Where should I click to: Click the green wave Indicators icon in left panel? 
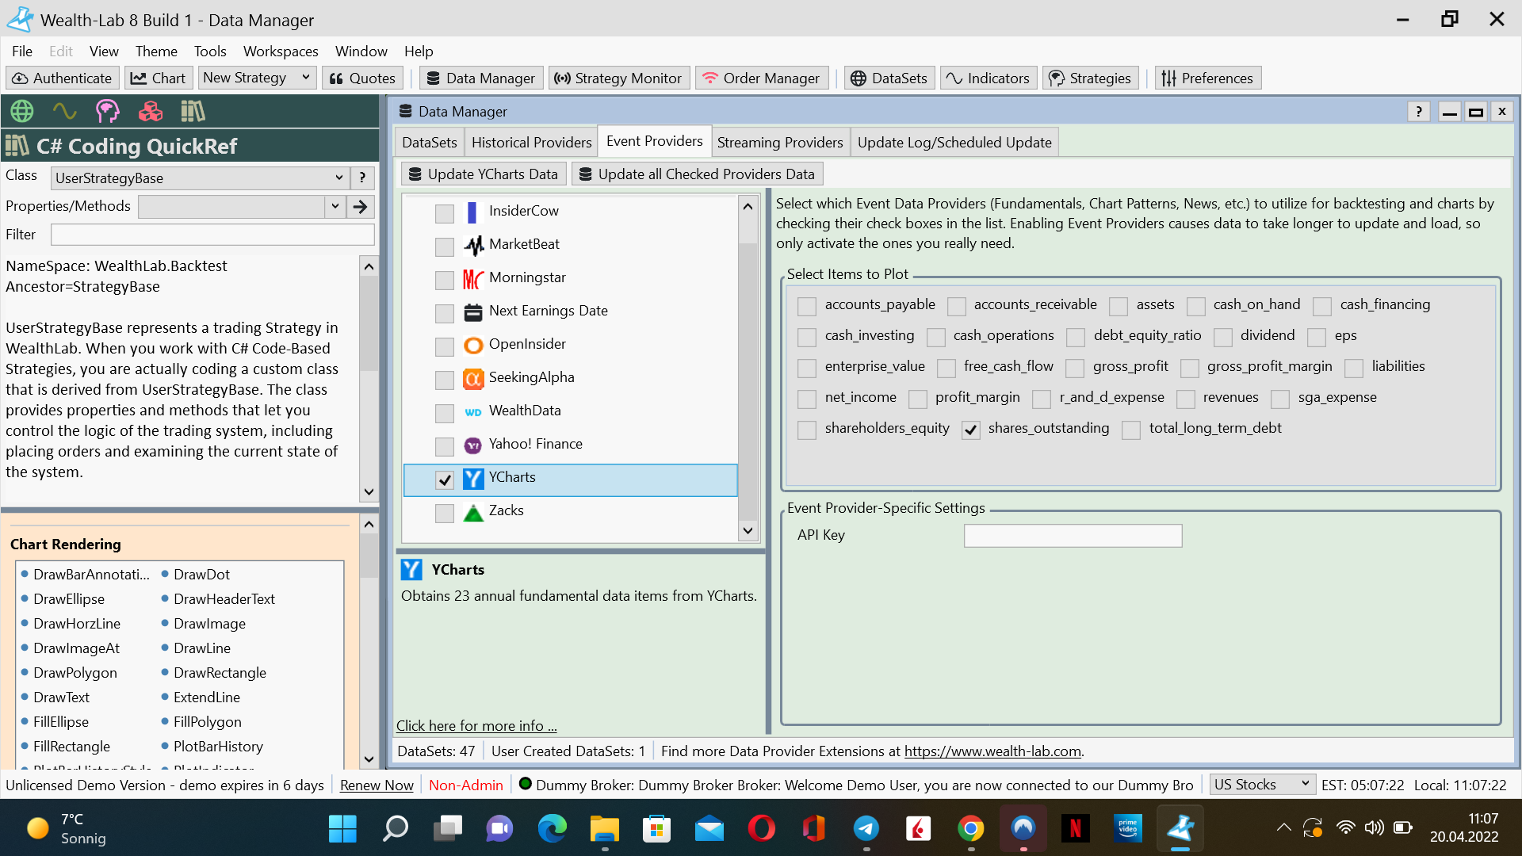(x=65, y=111)
